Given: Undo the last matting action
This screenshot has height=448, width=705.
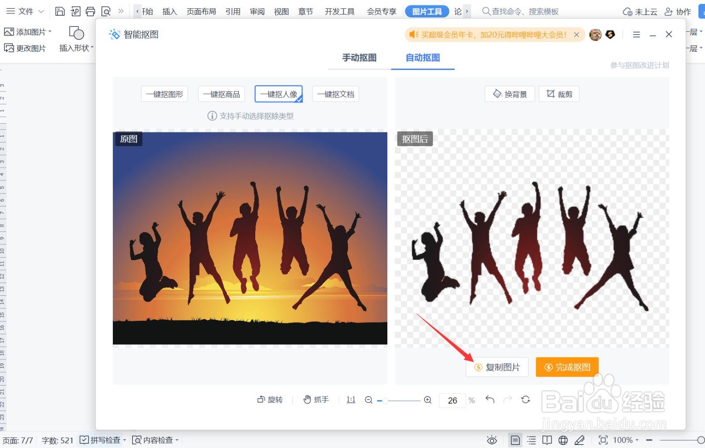Looking at the screenshot, I should click(x=490, y=400).
